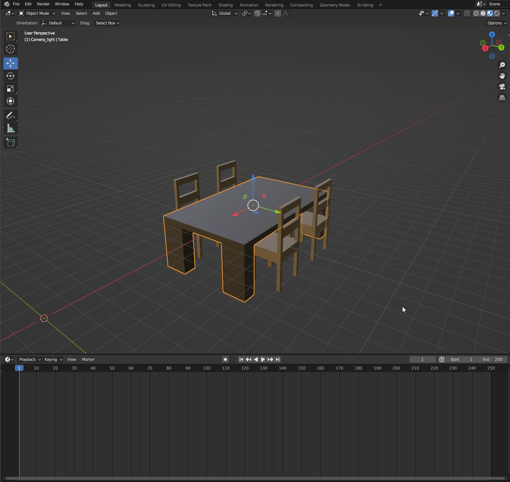Activate the Add Cube tool

[10, 142]
